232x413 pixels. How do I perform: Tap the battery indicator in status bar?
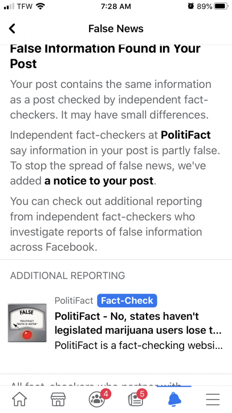221,6
